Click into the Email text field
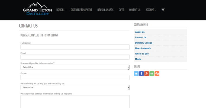 coord(75,57)
